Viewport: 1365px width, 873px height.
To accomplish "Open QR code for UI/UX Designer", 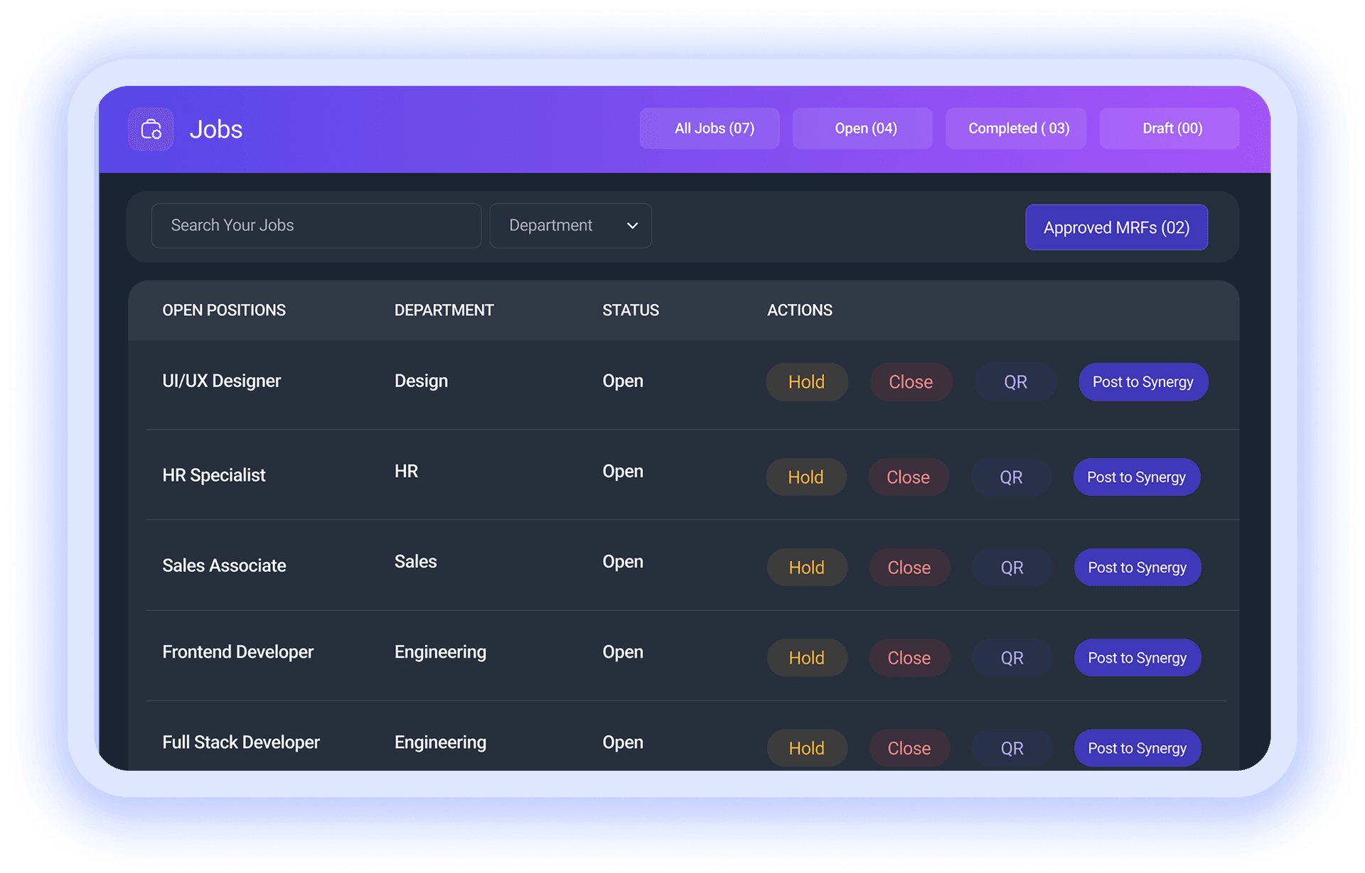I will coord(1015,381).
